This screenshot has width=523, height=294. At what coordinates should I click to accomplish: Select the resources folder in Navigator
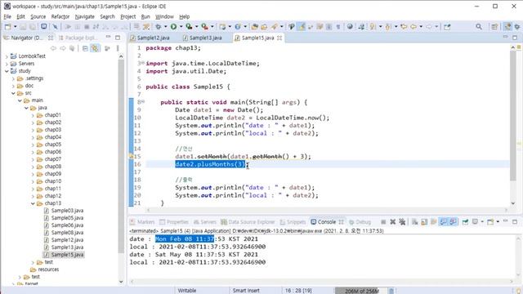click(x=48, y=269)
